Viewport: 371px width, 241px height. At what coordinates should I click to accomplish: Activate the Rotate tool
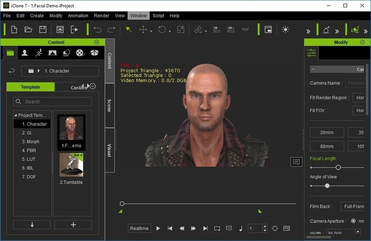click(162, 30)
